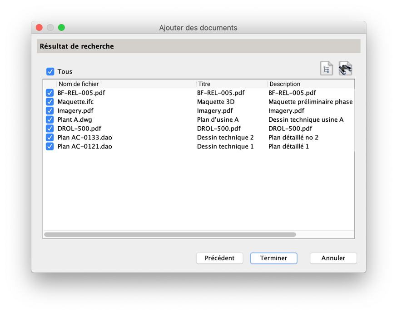Click the Titre column header
Viewport: 397px width, 313px height.
(x=232, y=84)
